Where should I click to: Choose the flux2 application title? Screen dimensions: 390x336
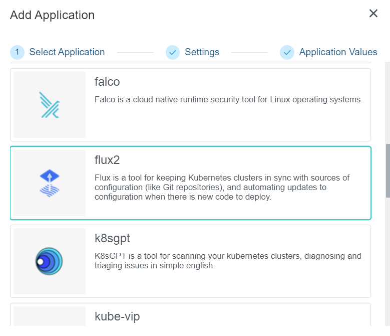pos(107,160)
